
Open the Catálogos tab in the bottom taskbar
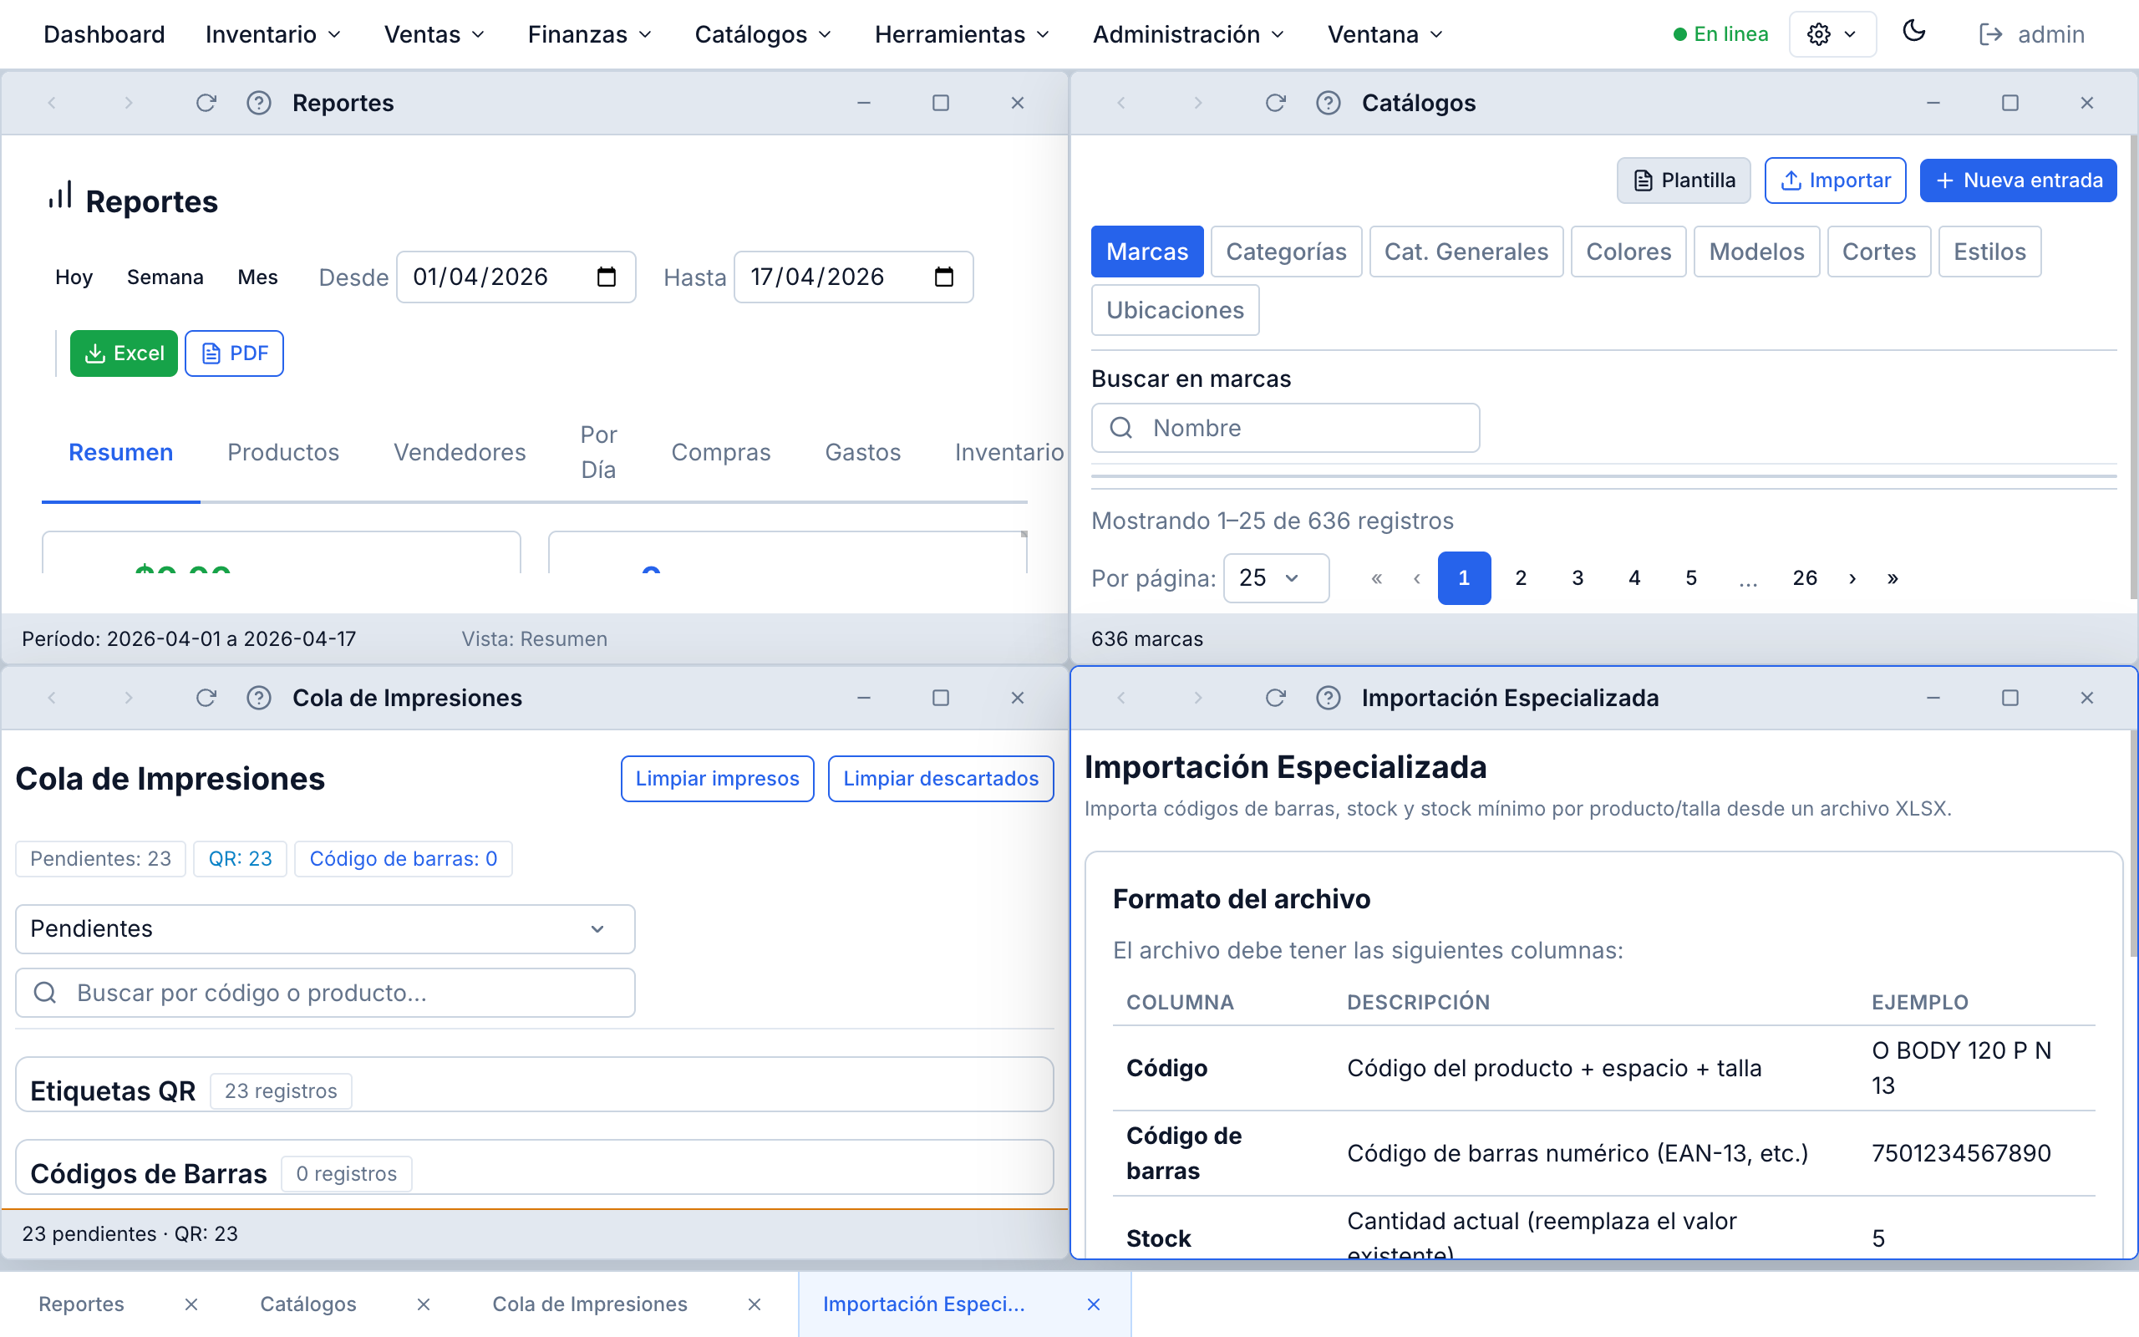pos(307,1304)
